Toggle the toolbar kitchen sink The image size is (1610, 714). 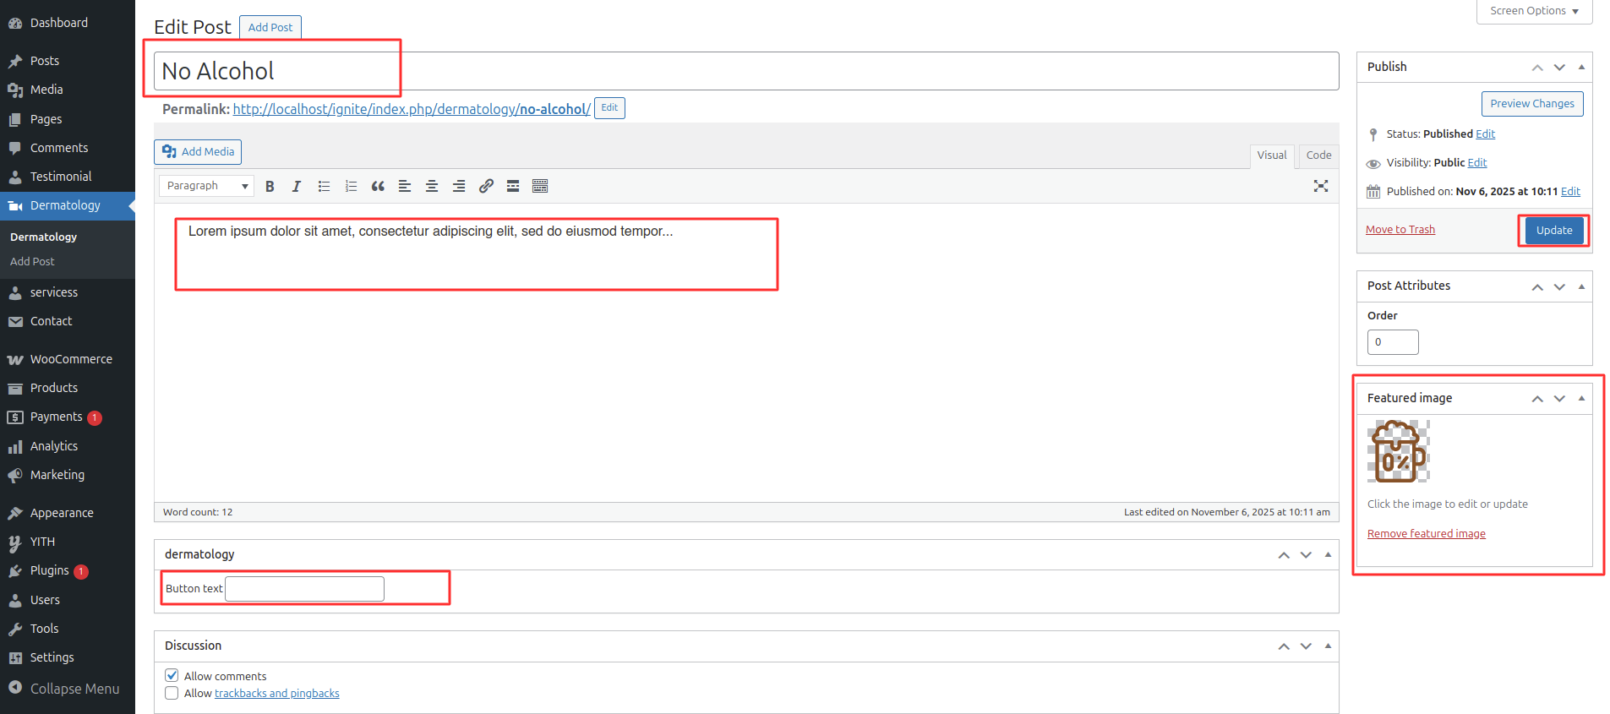(540, 187)
